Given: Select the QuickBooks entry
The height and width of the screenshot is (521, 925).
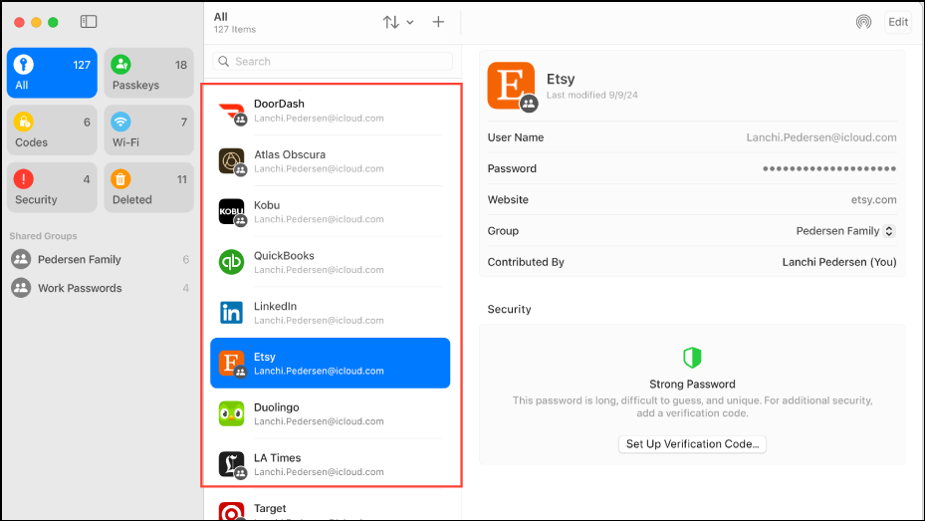Looking at the screenshot, I should tap(331, 262).
